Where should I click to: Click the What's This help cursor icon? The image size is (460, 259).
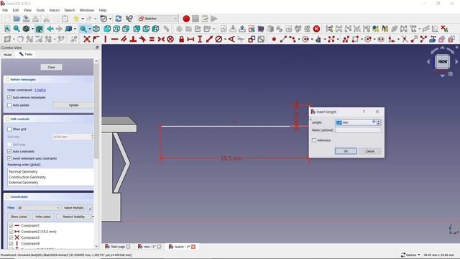(129, 19)
